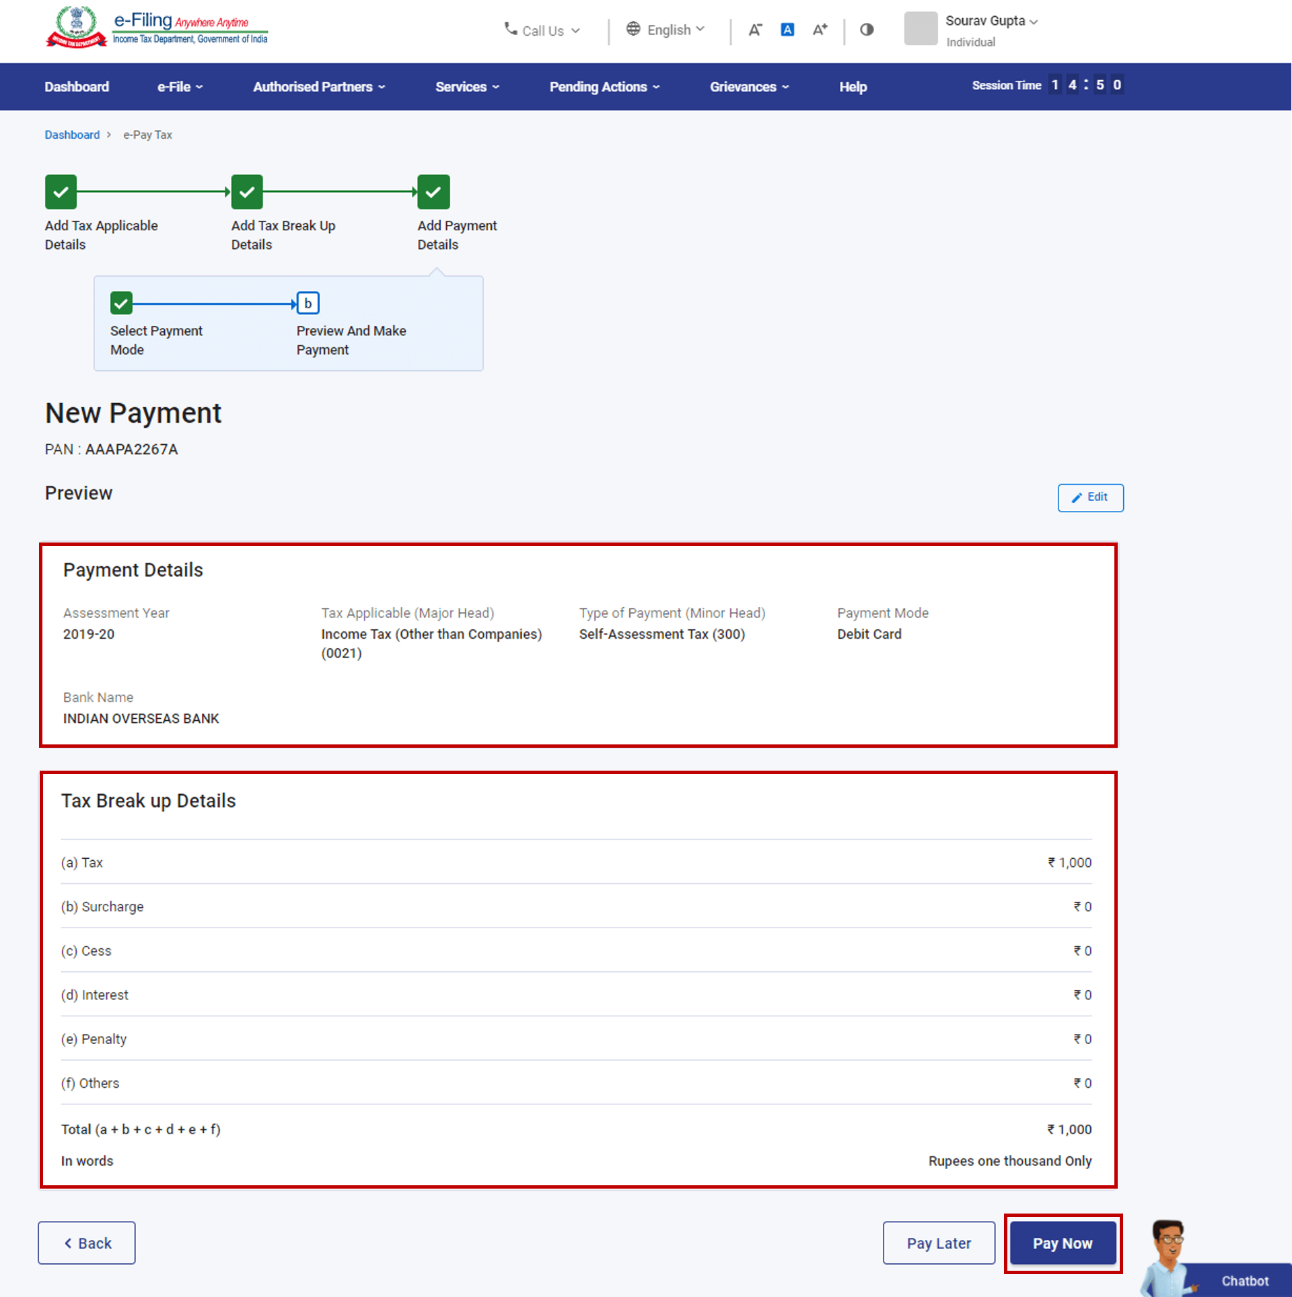
Task: Click the default font size icon
Action: pyautogui.click(x=787, y=30)
